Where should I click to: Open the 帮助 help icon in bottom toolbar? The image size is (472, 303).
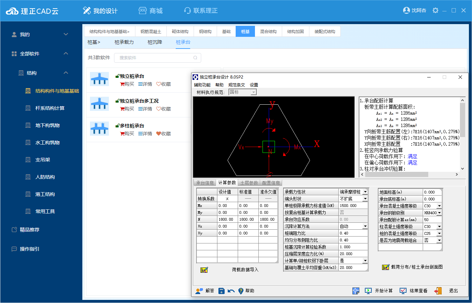[x=241, y=291]
